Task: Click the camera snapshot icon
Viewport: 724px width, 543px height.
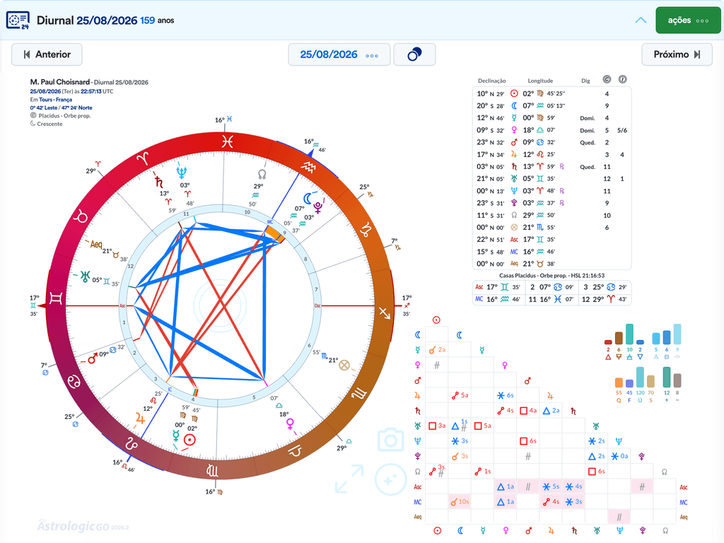Action: click(390, 440)
